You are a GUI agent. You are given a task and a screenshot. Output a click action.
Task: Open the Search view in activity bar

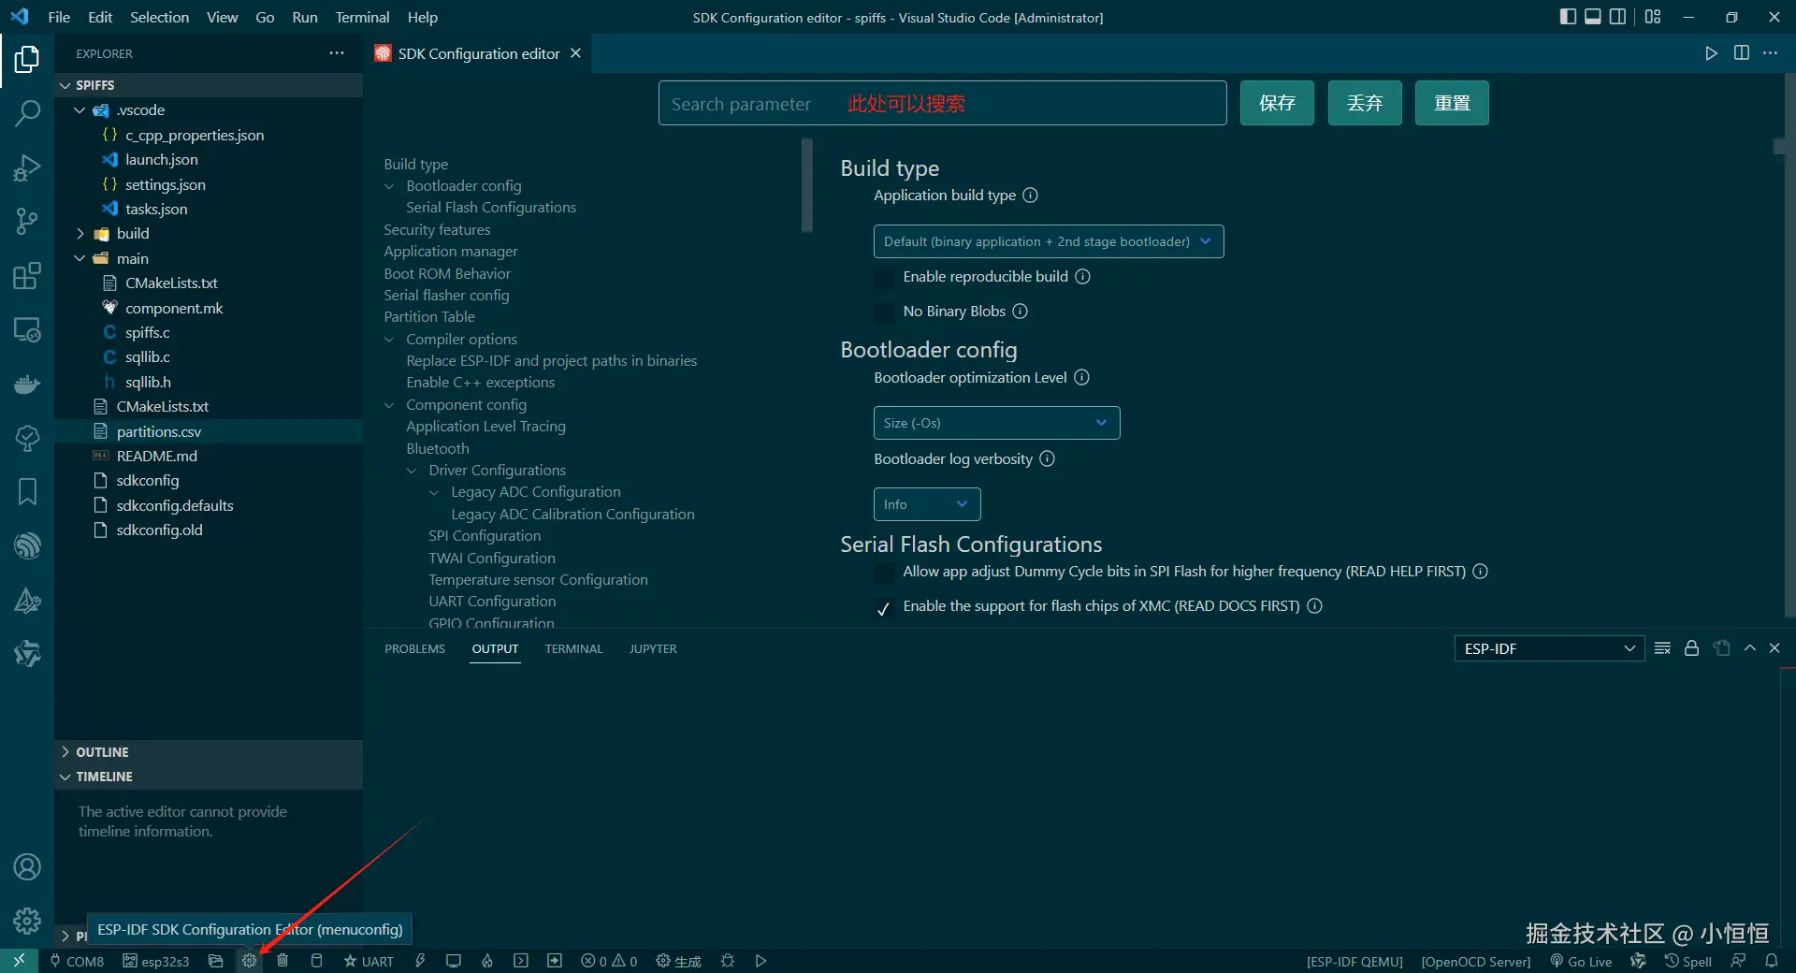tap(27, 113)
